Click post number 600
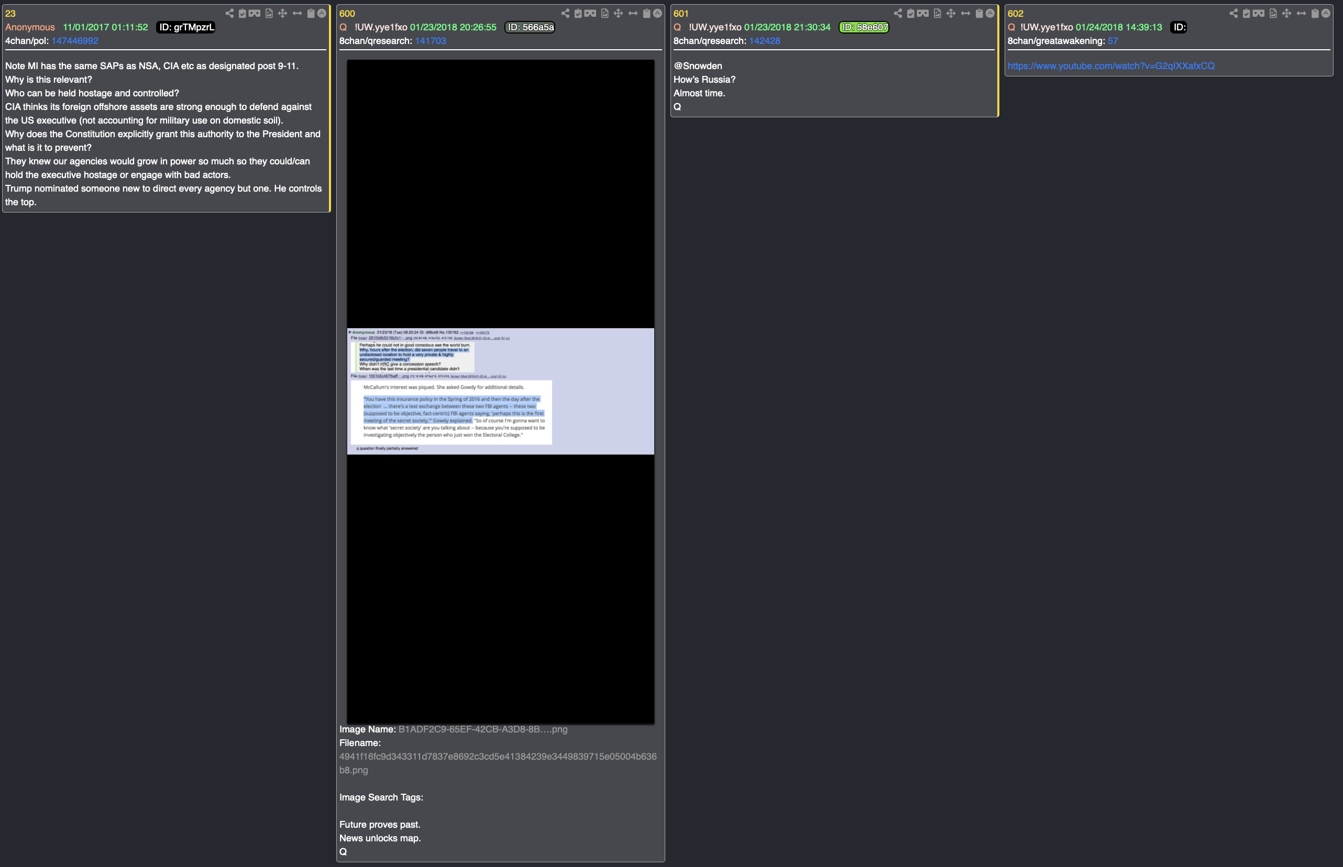Image resolution: width=1343 pixels, height=867 pixels. point(347,14)
